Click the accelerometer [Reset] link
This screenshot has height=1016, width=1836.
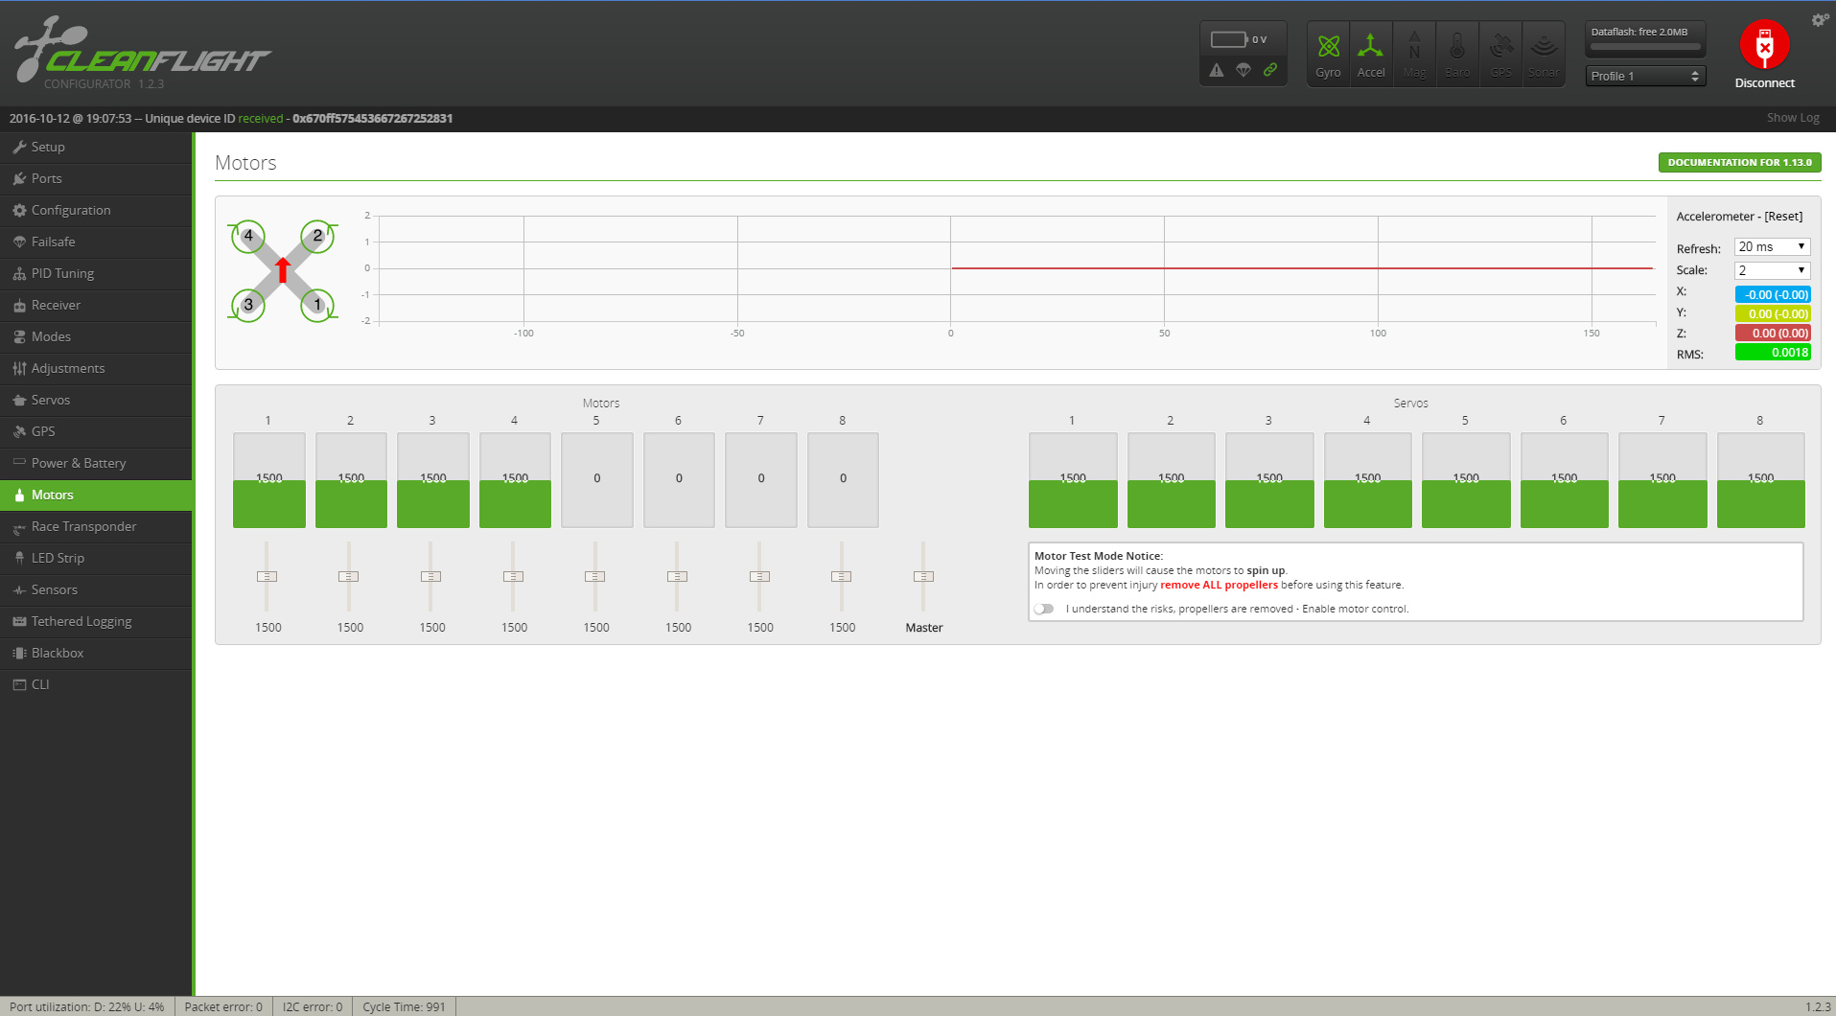pyautogui.click(x=1783, y=217)
